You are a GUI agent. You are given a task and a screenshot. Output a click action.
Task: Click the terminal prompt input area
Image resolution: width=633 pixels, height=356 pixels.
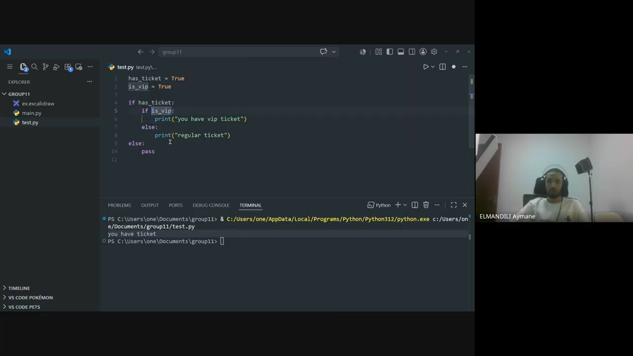pyautogui.click(x=222, y=242)
